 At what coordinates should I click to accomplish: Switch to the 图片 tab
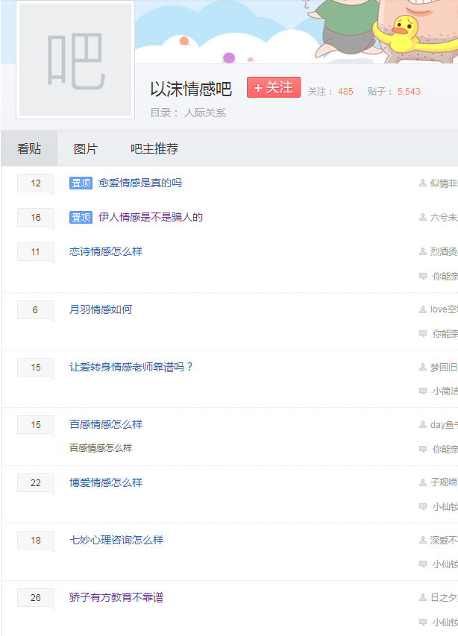[85, 149]
